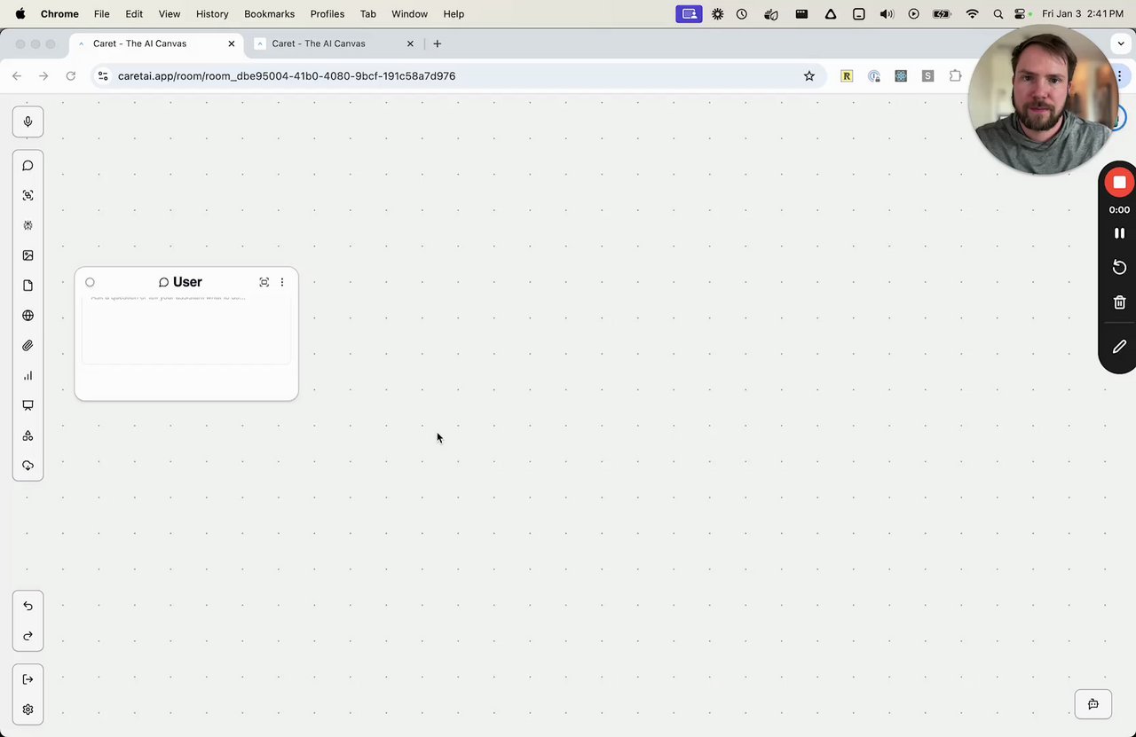View site information icon in address bar

[103, 76]
